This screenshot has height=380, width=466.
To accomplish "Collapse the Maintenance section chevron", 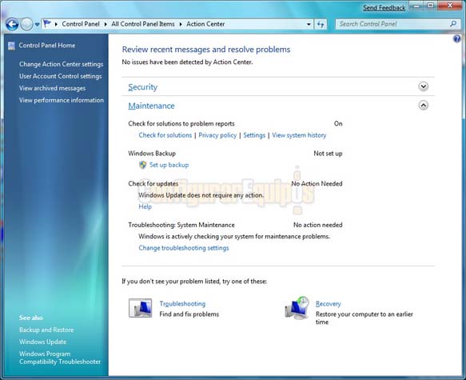I will pyautogui.click(x=423, y=106).
